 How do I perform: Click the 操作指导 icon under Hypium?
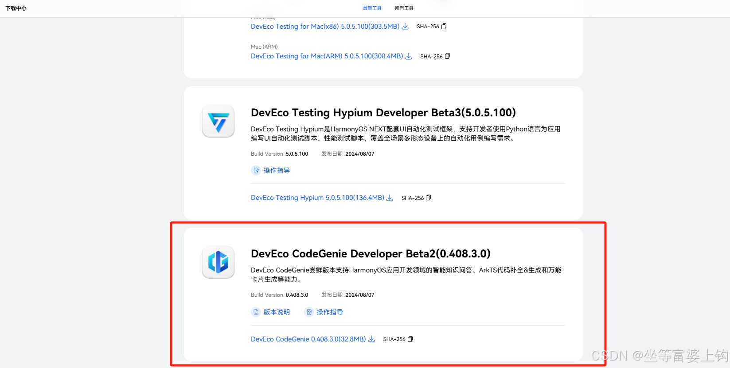(x=256, y=171)
